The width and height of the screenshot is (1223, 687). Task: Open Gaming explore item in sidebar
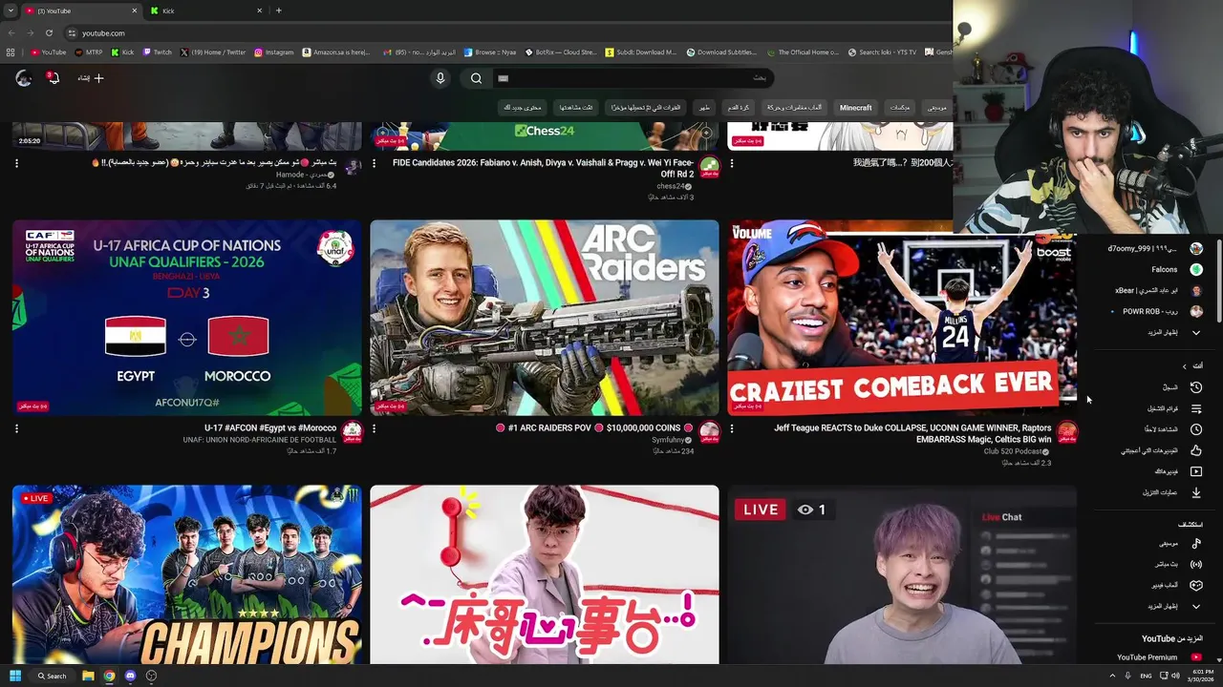pyautogui.click(x=1176, y=585)
